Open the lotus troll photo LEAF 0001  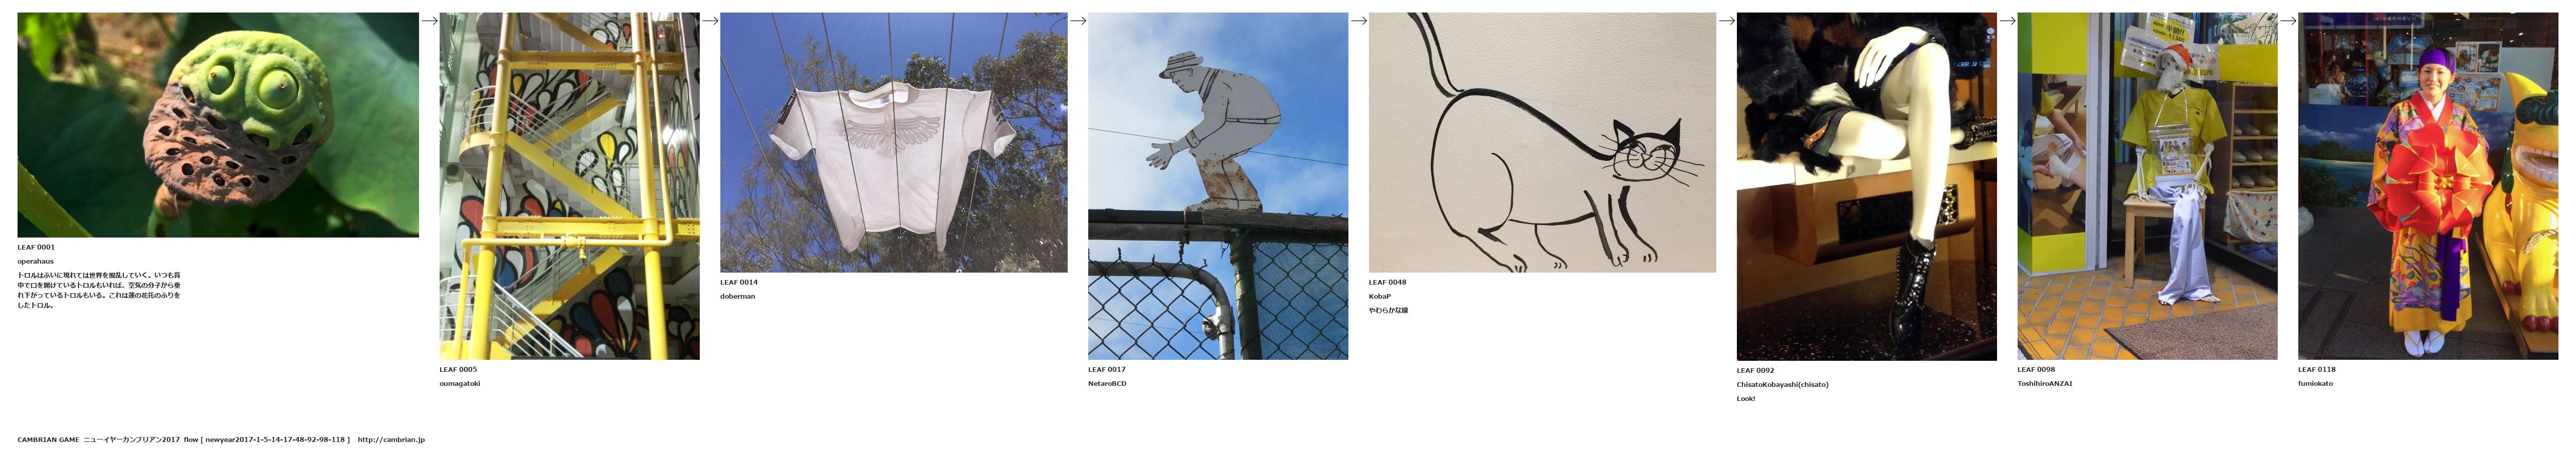218,124
